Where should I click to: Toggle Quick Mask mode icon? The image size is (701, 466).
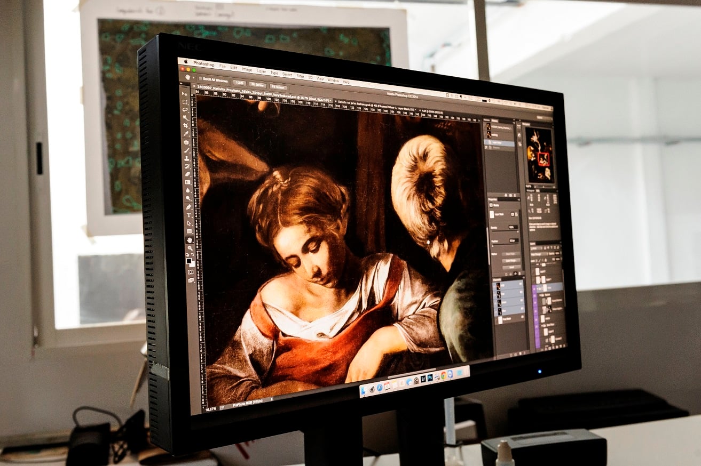tap(191, 272)
